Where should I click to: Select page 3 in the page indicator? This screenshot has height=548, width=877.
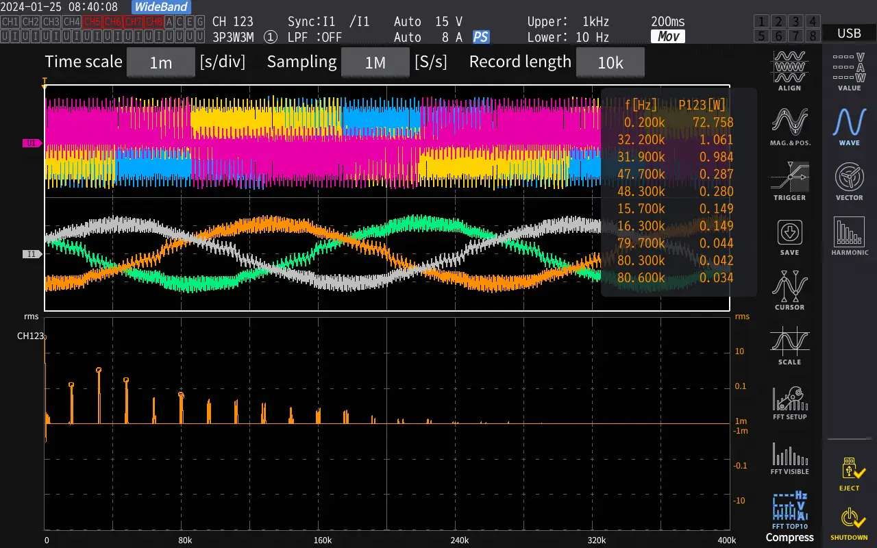coord(794,21)
